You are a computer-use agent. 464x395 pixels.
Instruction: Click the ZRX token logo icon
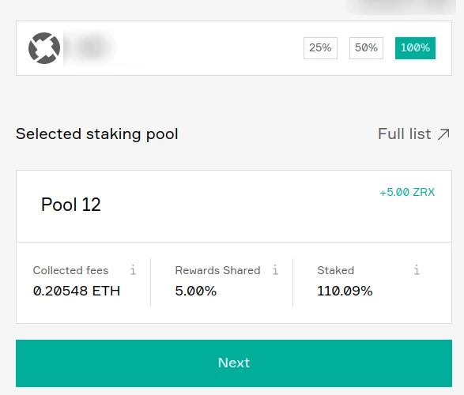pos(44,48)
